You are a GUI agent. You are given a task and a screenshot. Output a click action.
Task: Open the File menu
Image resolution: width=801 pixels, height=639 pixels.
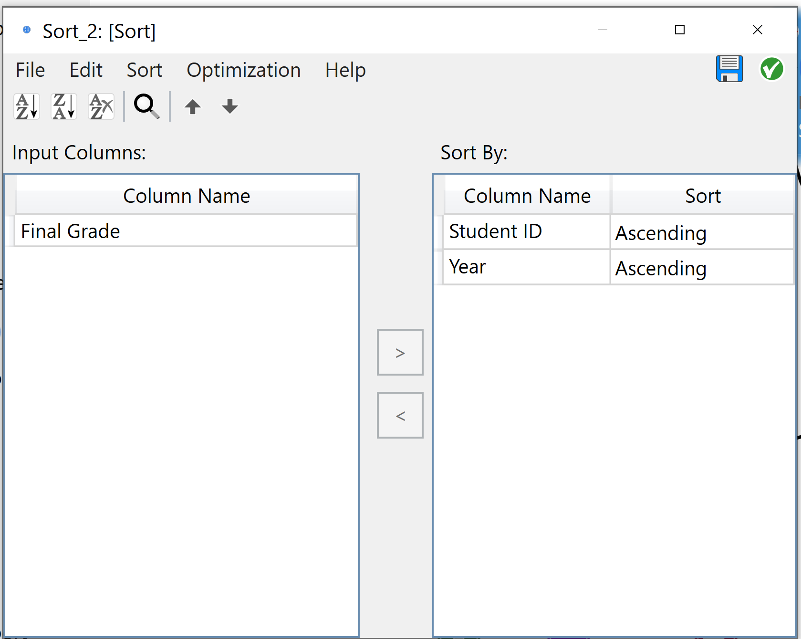point(30,70)
